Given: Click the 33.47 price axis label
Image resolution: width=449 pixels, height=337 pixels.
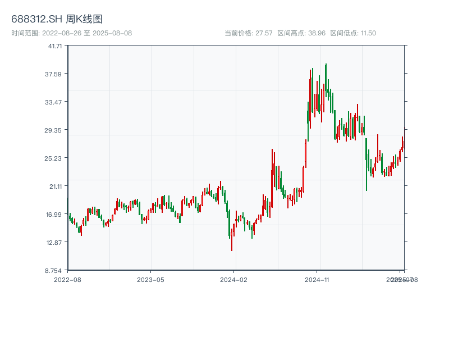Looking at the screenshot, I should tap(54, 102).
